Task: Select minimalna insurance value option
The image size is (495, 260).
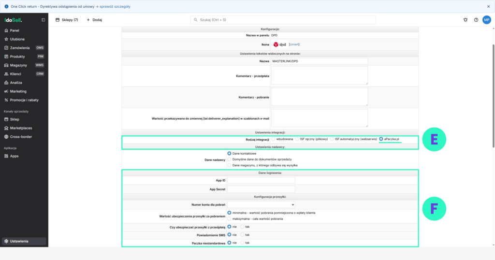Action: point(229,213)
